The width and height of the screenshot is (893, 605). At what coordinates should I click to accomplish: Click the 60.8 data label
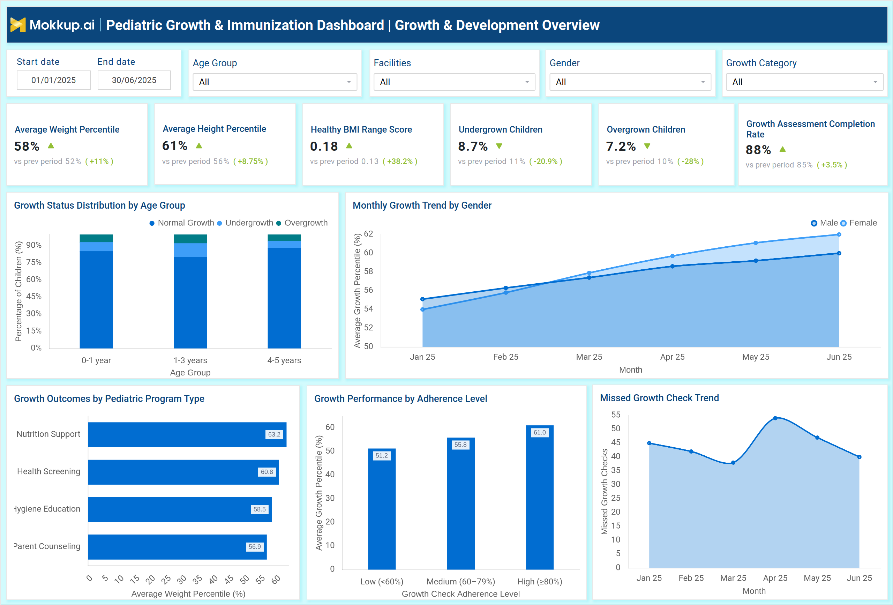[267, 472]
